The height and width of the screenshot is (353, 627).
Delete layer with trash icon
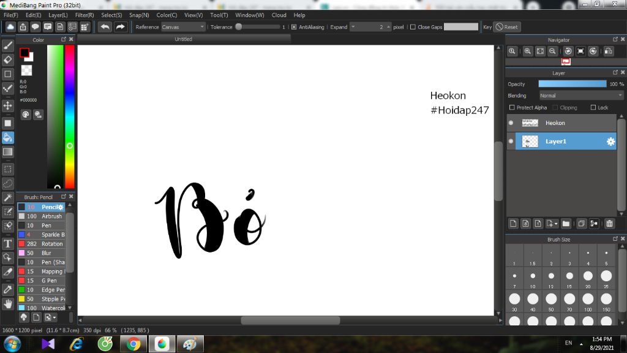(609, 224)
